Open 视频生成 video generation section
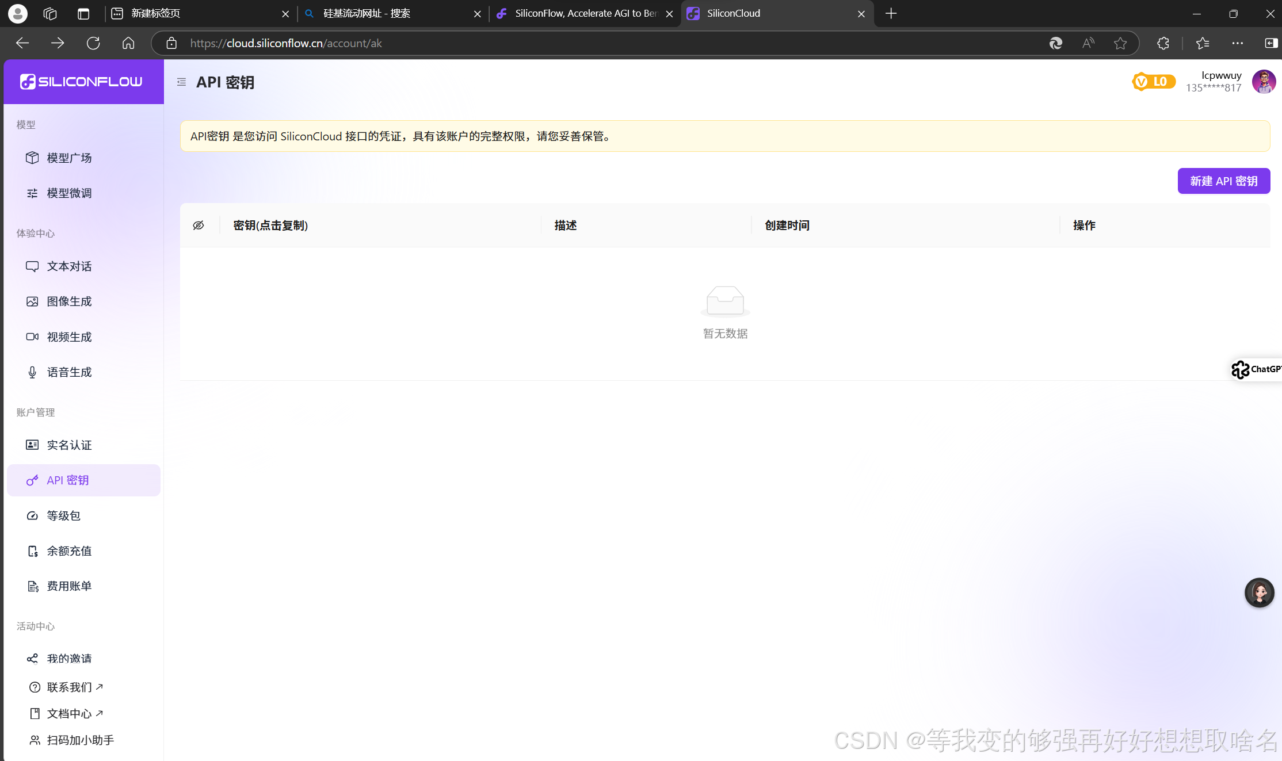Screen dimensions: 1282x761 pyautogui.click(x=68, y=336)
